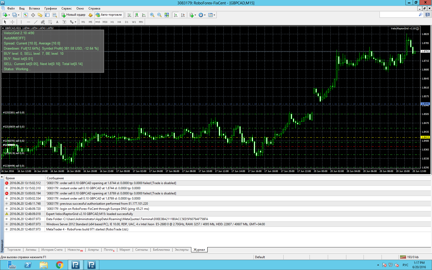Switch to the line chart icon
The height and width of the screenshot is (270, 432).
point(144,15)
